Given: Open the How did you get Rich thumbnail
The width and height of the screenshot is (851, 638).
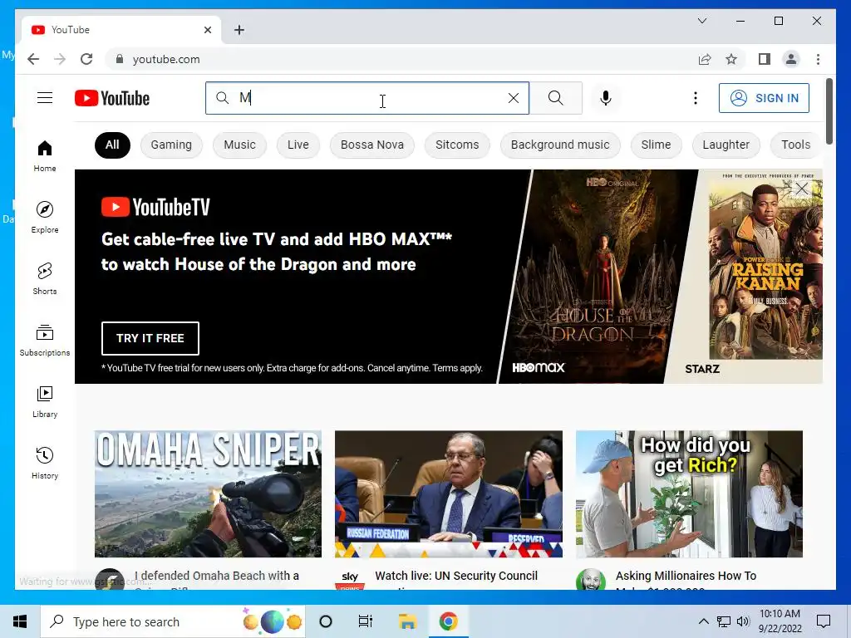Looking at the screenshot, I should tap(689, 493).
